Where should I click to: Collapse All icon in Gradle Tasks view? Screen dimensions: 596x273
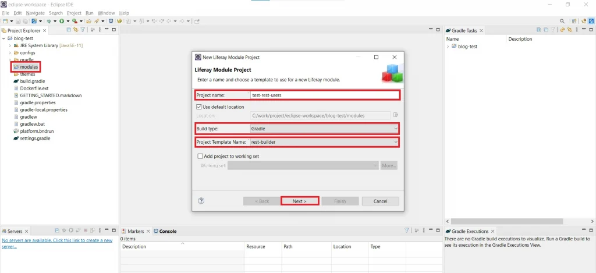coord(546,29)
